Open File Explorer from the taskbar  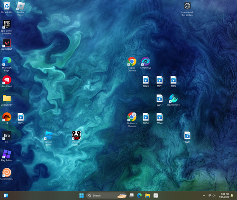(147, 196)
